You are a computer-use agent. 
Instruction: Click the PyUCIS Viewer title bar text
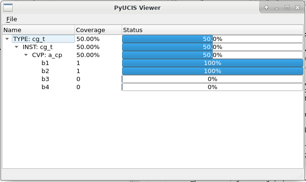click(x=137, y=8)
